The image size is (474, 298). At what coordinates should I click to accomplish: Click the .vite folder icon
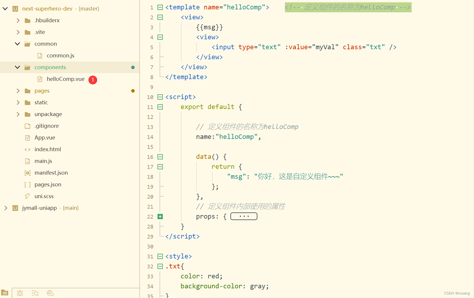pos(28,32)
